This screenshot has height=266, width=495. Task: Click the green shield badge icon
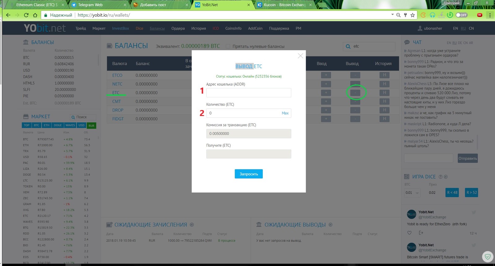coord(488,257)
